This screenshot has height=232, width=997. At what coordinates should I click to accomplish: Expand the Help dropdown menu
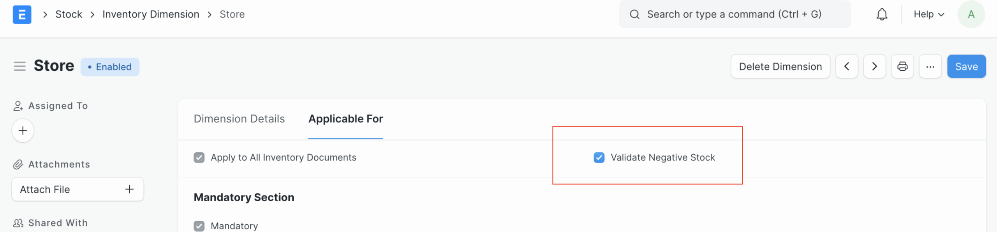point(929,15)
